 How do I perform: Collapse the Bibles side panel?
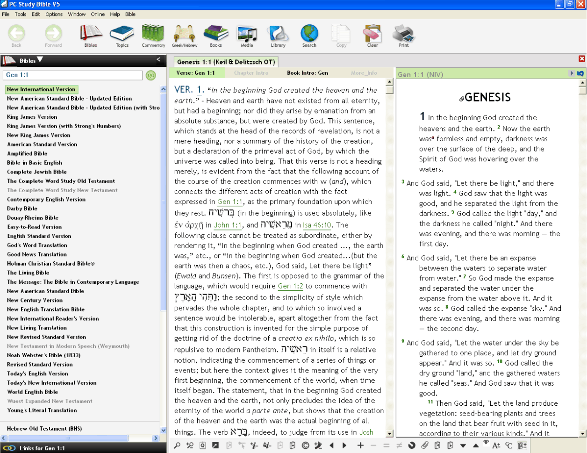pyautogui.click(x=158, y=59)
